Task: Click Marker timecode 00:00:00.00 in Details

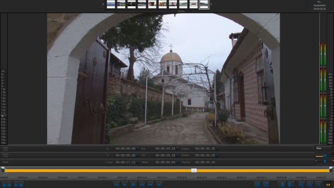Action: click(165, 162)
